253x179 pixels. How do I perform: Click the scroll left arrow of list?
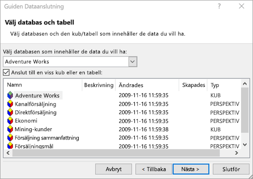(8, 153)
